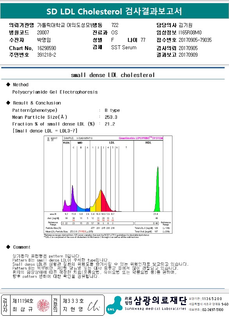Click the red examiner seal stamp
This screenshot has width=229, height=320.
pos(43,305)
